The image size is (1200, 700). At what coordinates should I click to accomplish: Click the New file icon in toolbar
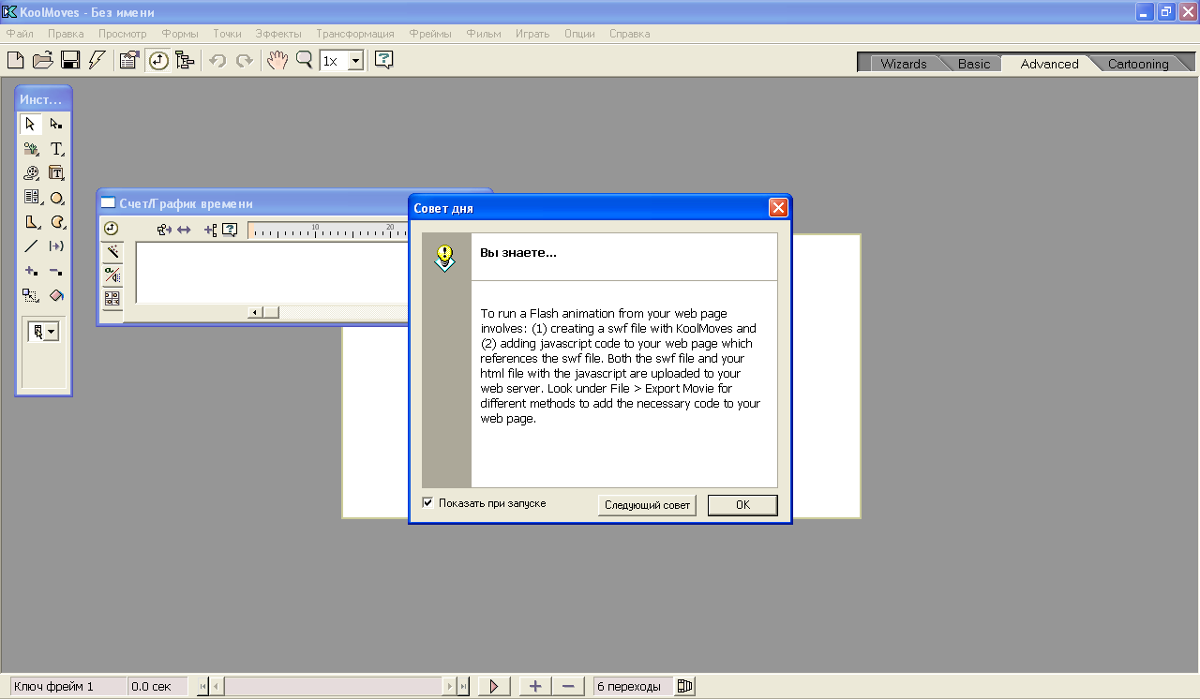pos(15,60)
